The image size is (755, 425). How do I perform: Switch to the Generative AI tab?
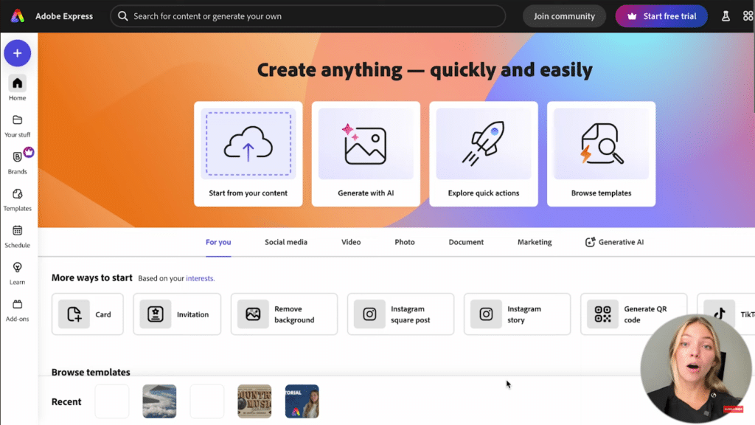[x=614, y=242]
